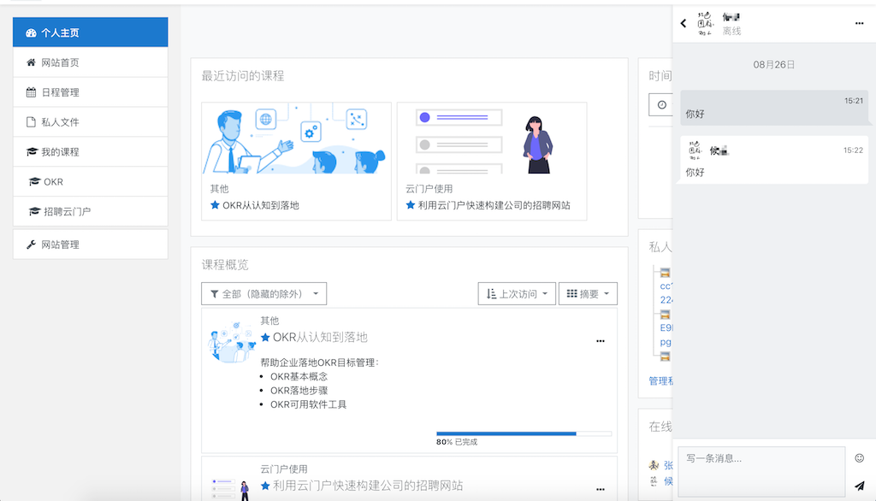Screen dimensions: 876x501
Task: Open 个人主页 in the sidebar
Action: pos(90,32)
